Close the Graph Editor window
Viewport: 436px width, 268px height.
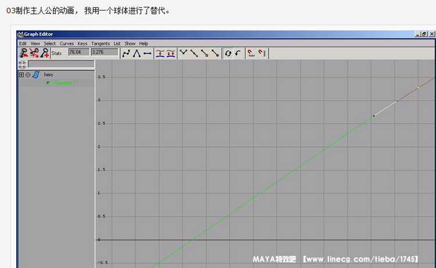[431, 34]
